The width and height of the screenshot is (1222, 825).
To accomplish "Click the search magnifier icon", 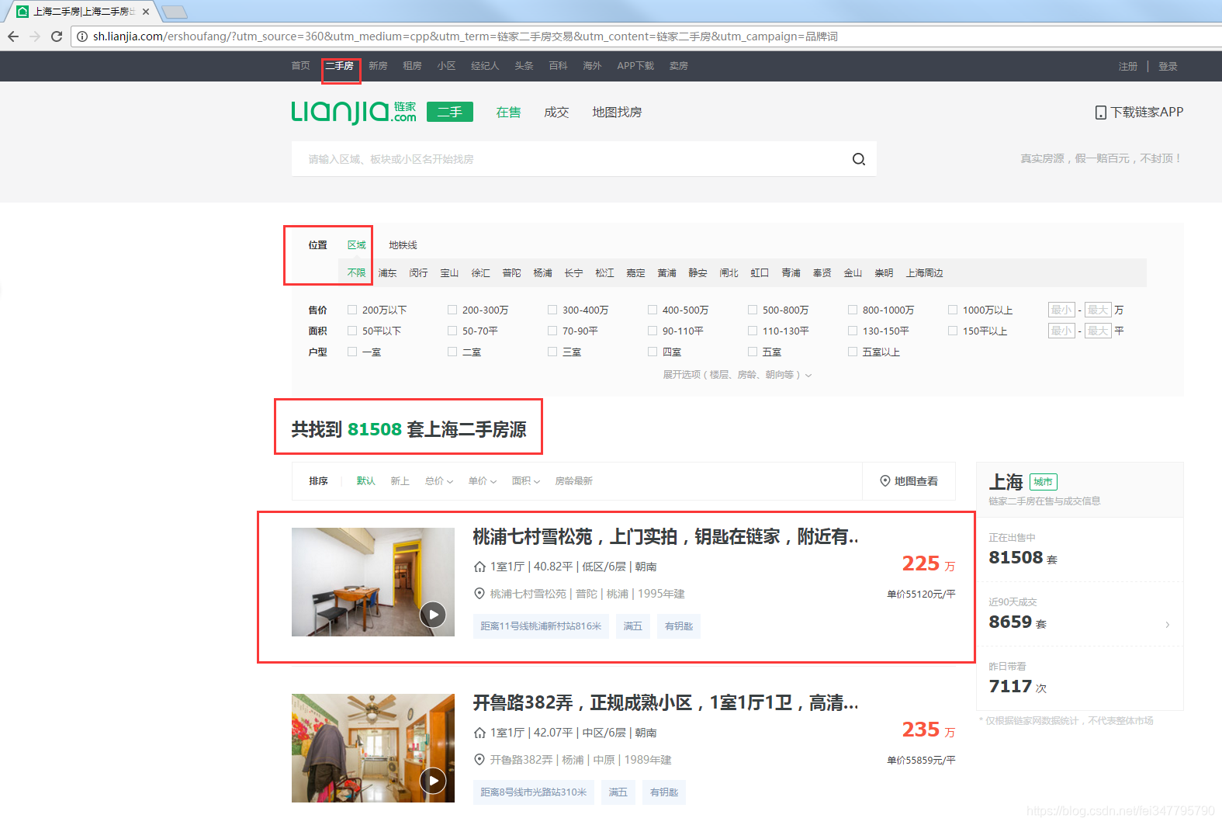I will (859, 159).
